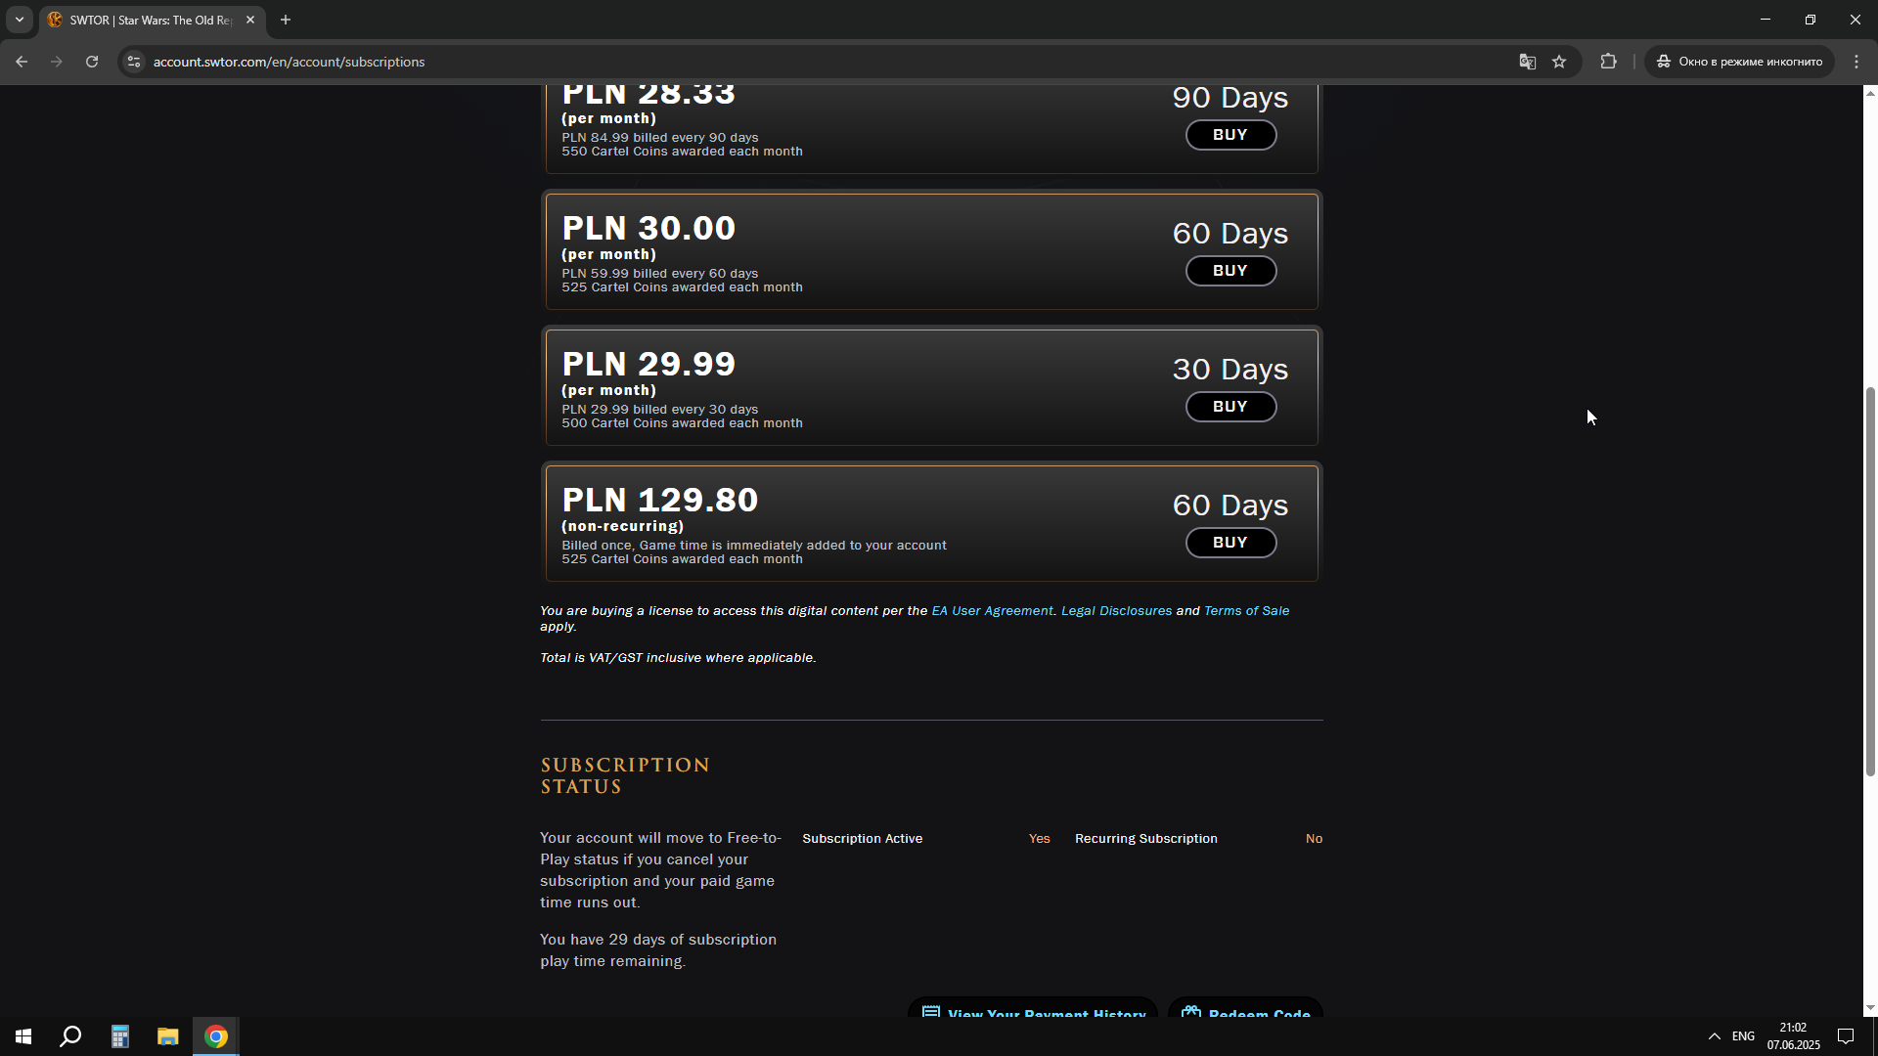Open File Explorer from the taskbar
This screenshot has width=1878, height=1056.
167,1036
